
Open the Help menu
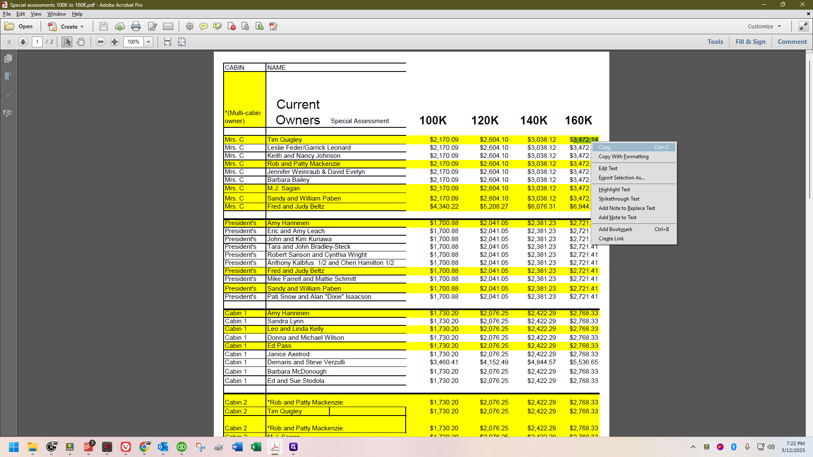77,14
